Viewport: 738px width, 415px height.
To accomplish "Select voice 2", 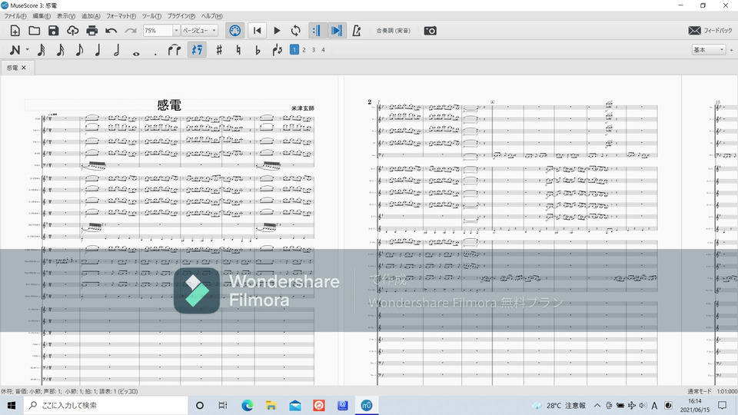I will 304,49.
